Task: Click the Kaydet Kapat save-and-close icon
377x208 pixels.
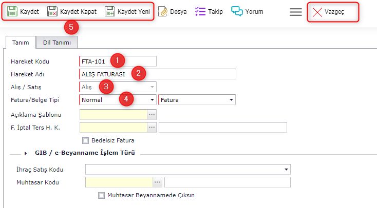Action: pos(52,11)
